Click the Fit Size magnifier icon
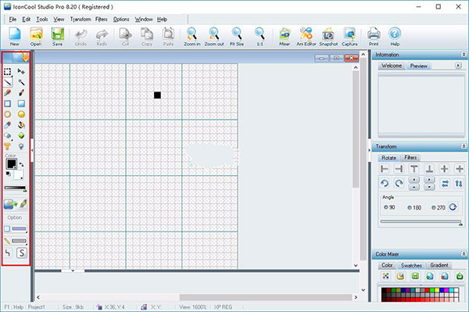 coord(237,37)
